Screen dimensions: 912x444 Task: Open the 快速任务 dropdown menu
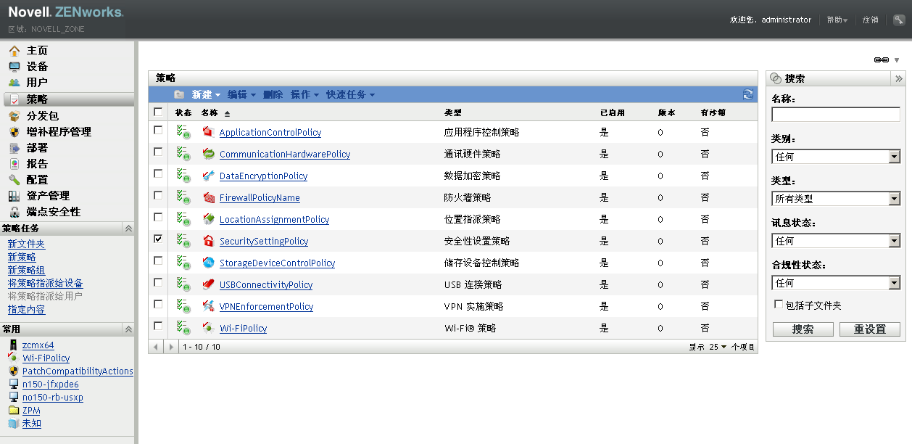pyautogui.click(x=351, y=94)
